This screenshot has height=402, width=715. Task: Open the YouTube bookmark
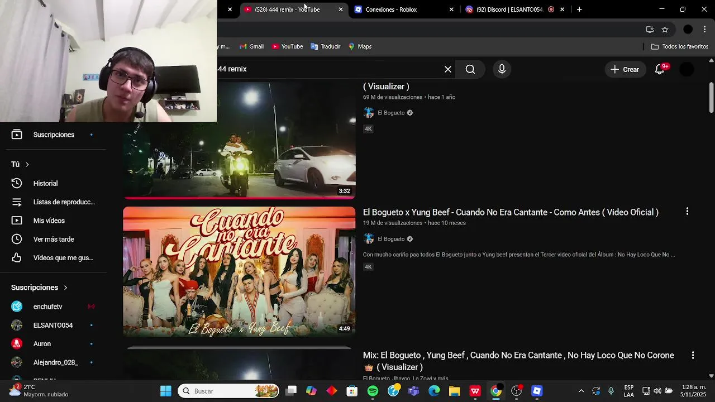coord(287,46)
